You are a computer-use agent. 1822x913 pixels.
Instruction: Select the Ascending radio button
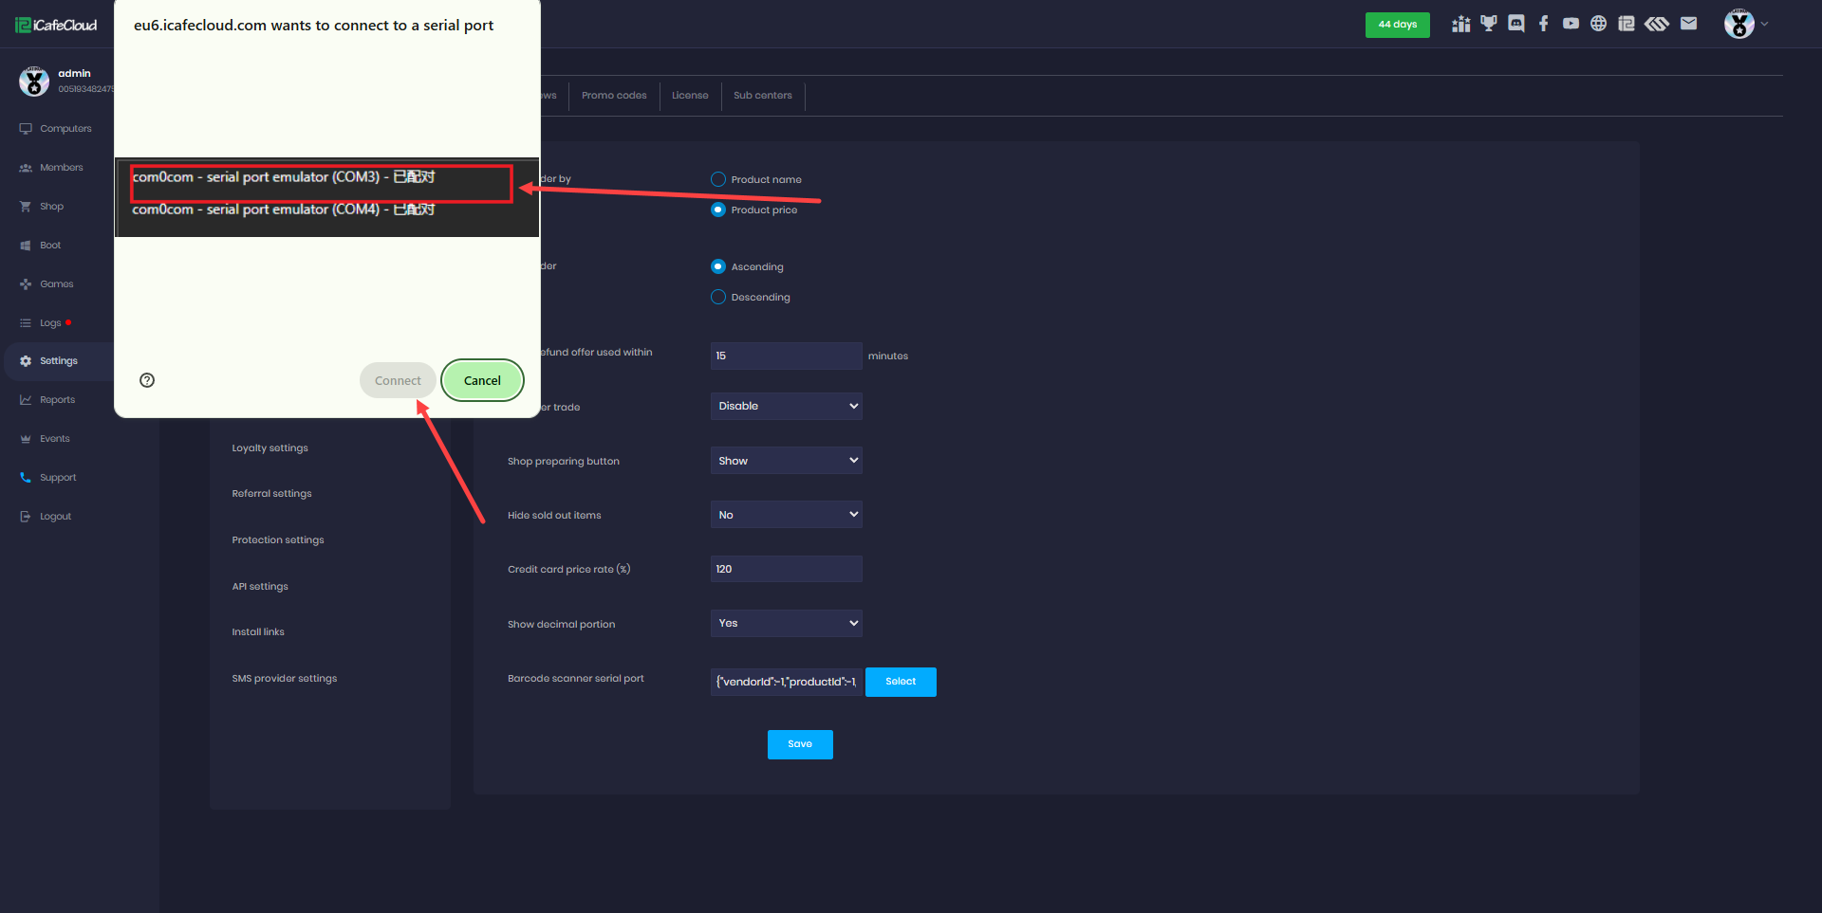pyautogui.click(x=718, y=266)
